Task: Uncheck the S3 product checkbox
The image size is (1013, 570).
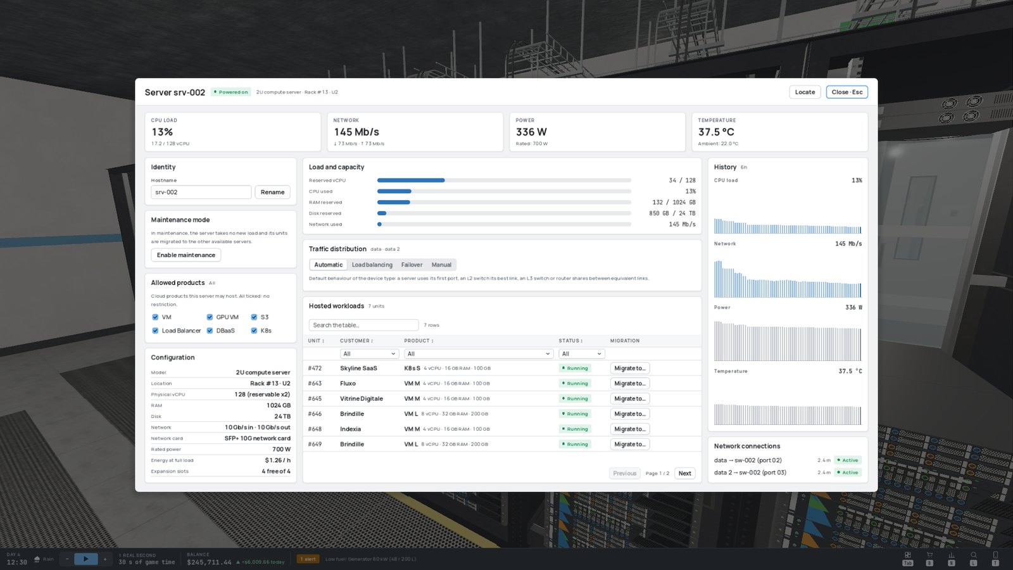Action: coord(254,317)
